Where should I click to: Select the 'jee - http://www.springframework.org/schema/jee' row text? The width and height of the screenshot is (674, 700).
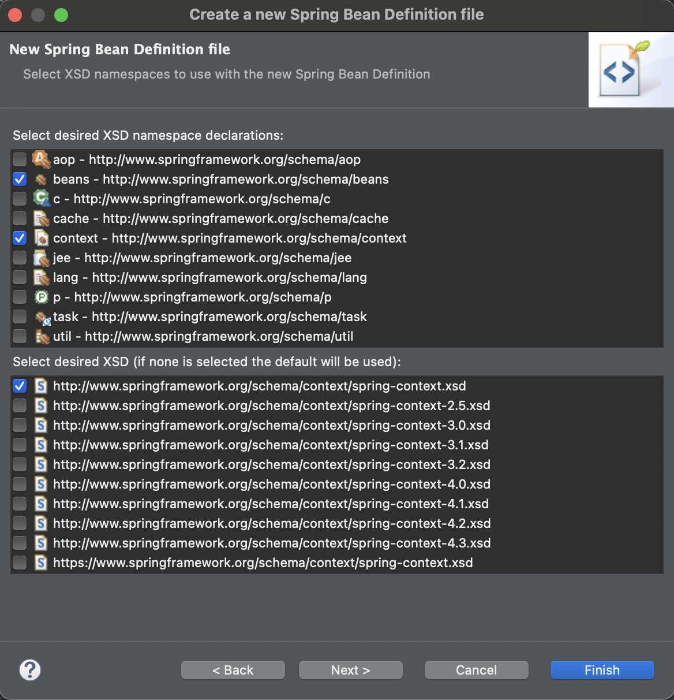pyautogui.click(x=202, y=258)
